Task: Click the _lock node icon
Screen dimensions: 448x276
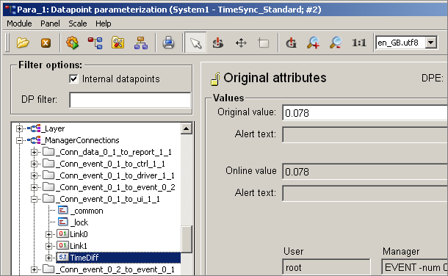Action: tap(63, 222)
